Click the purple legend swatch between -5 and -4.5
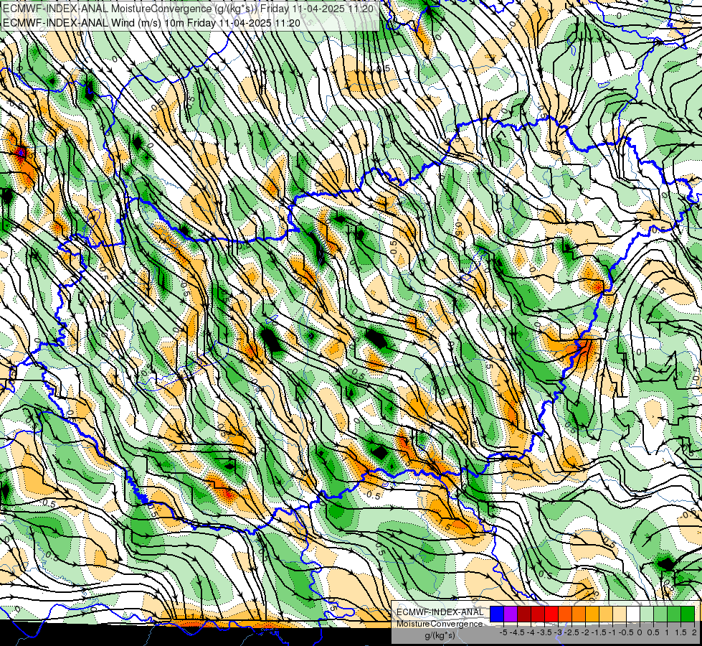Viewport: 702px width, 646px height. pos(511,614)
